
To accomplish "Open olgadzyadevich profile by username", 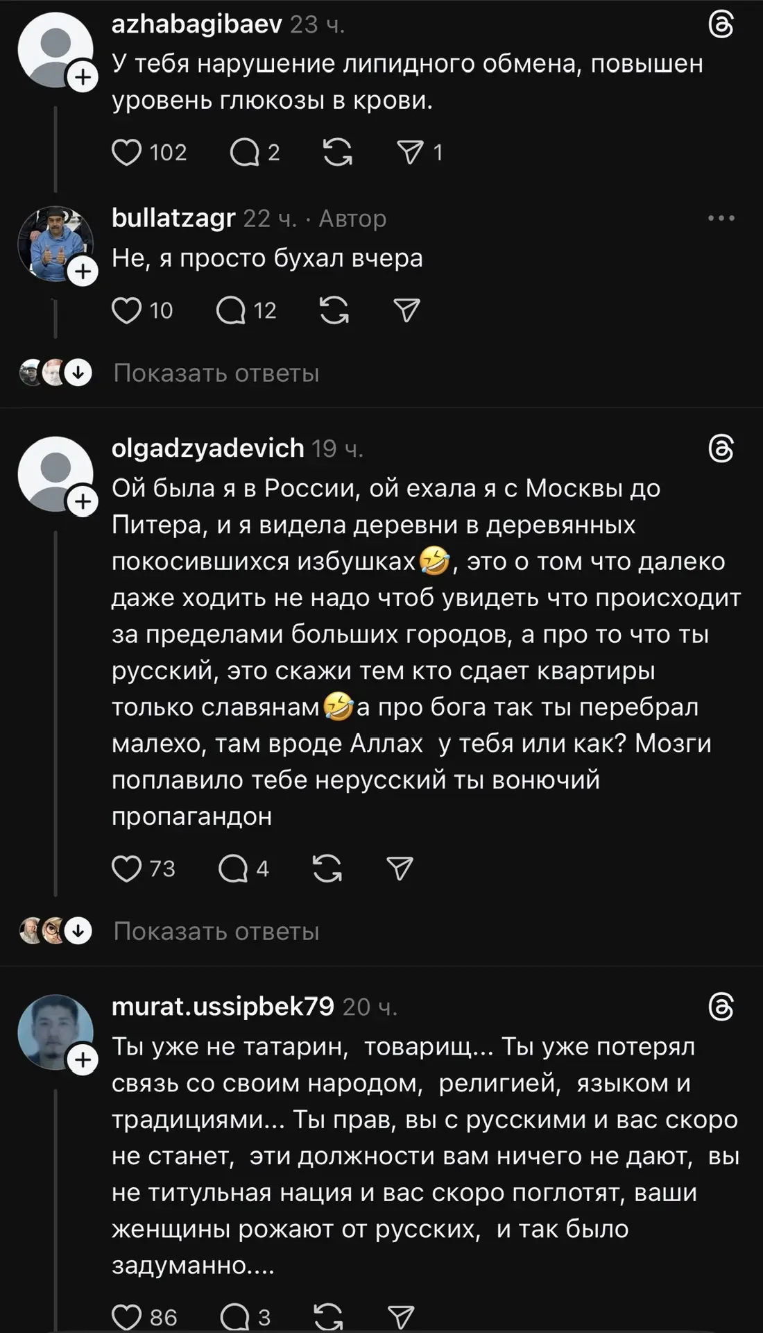I will click(207, 448).
